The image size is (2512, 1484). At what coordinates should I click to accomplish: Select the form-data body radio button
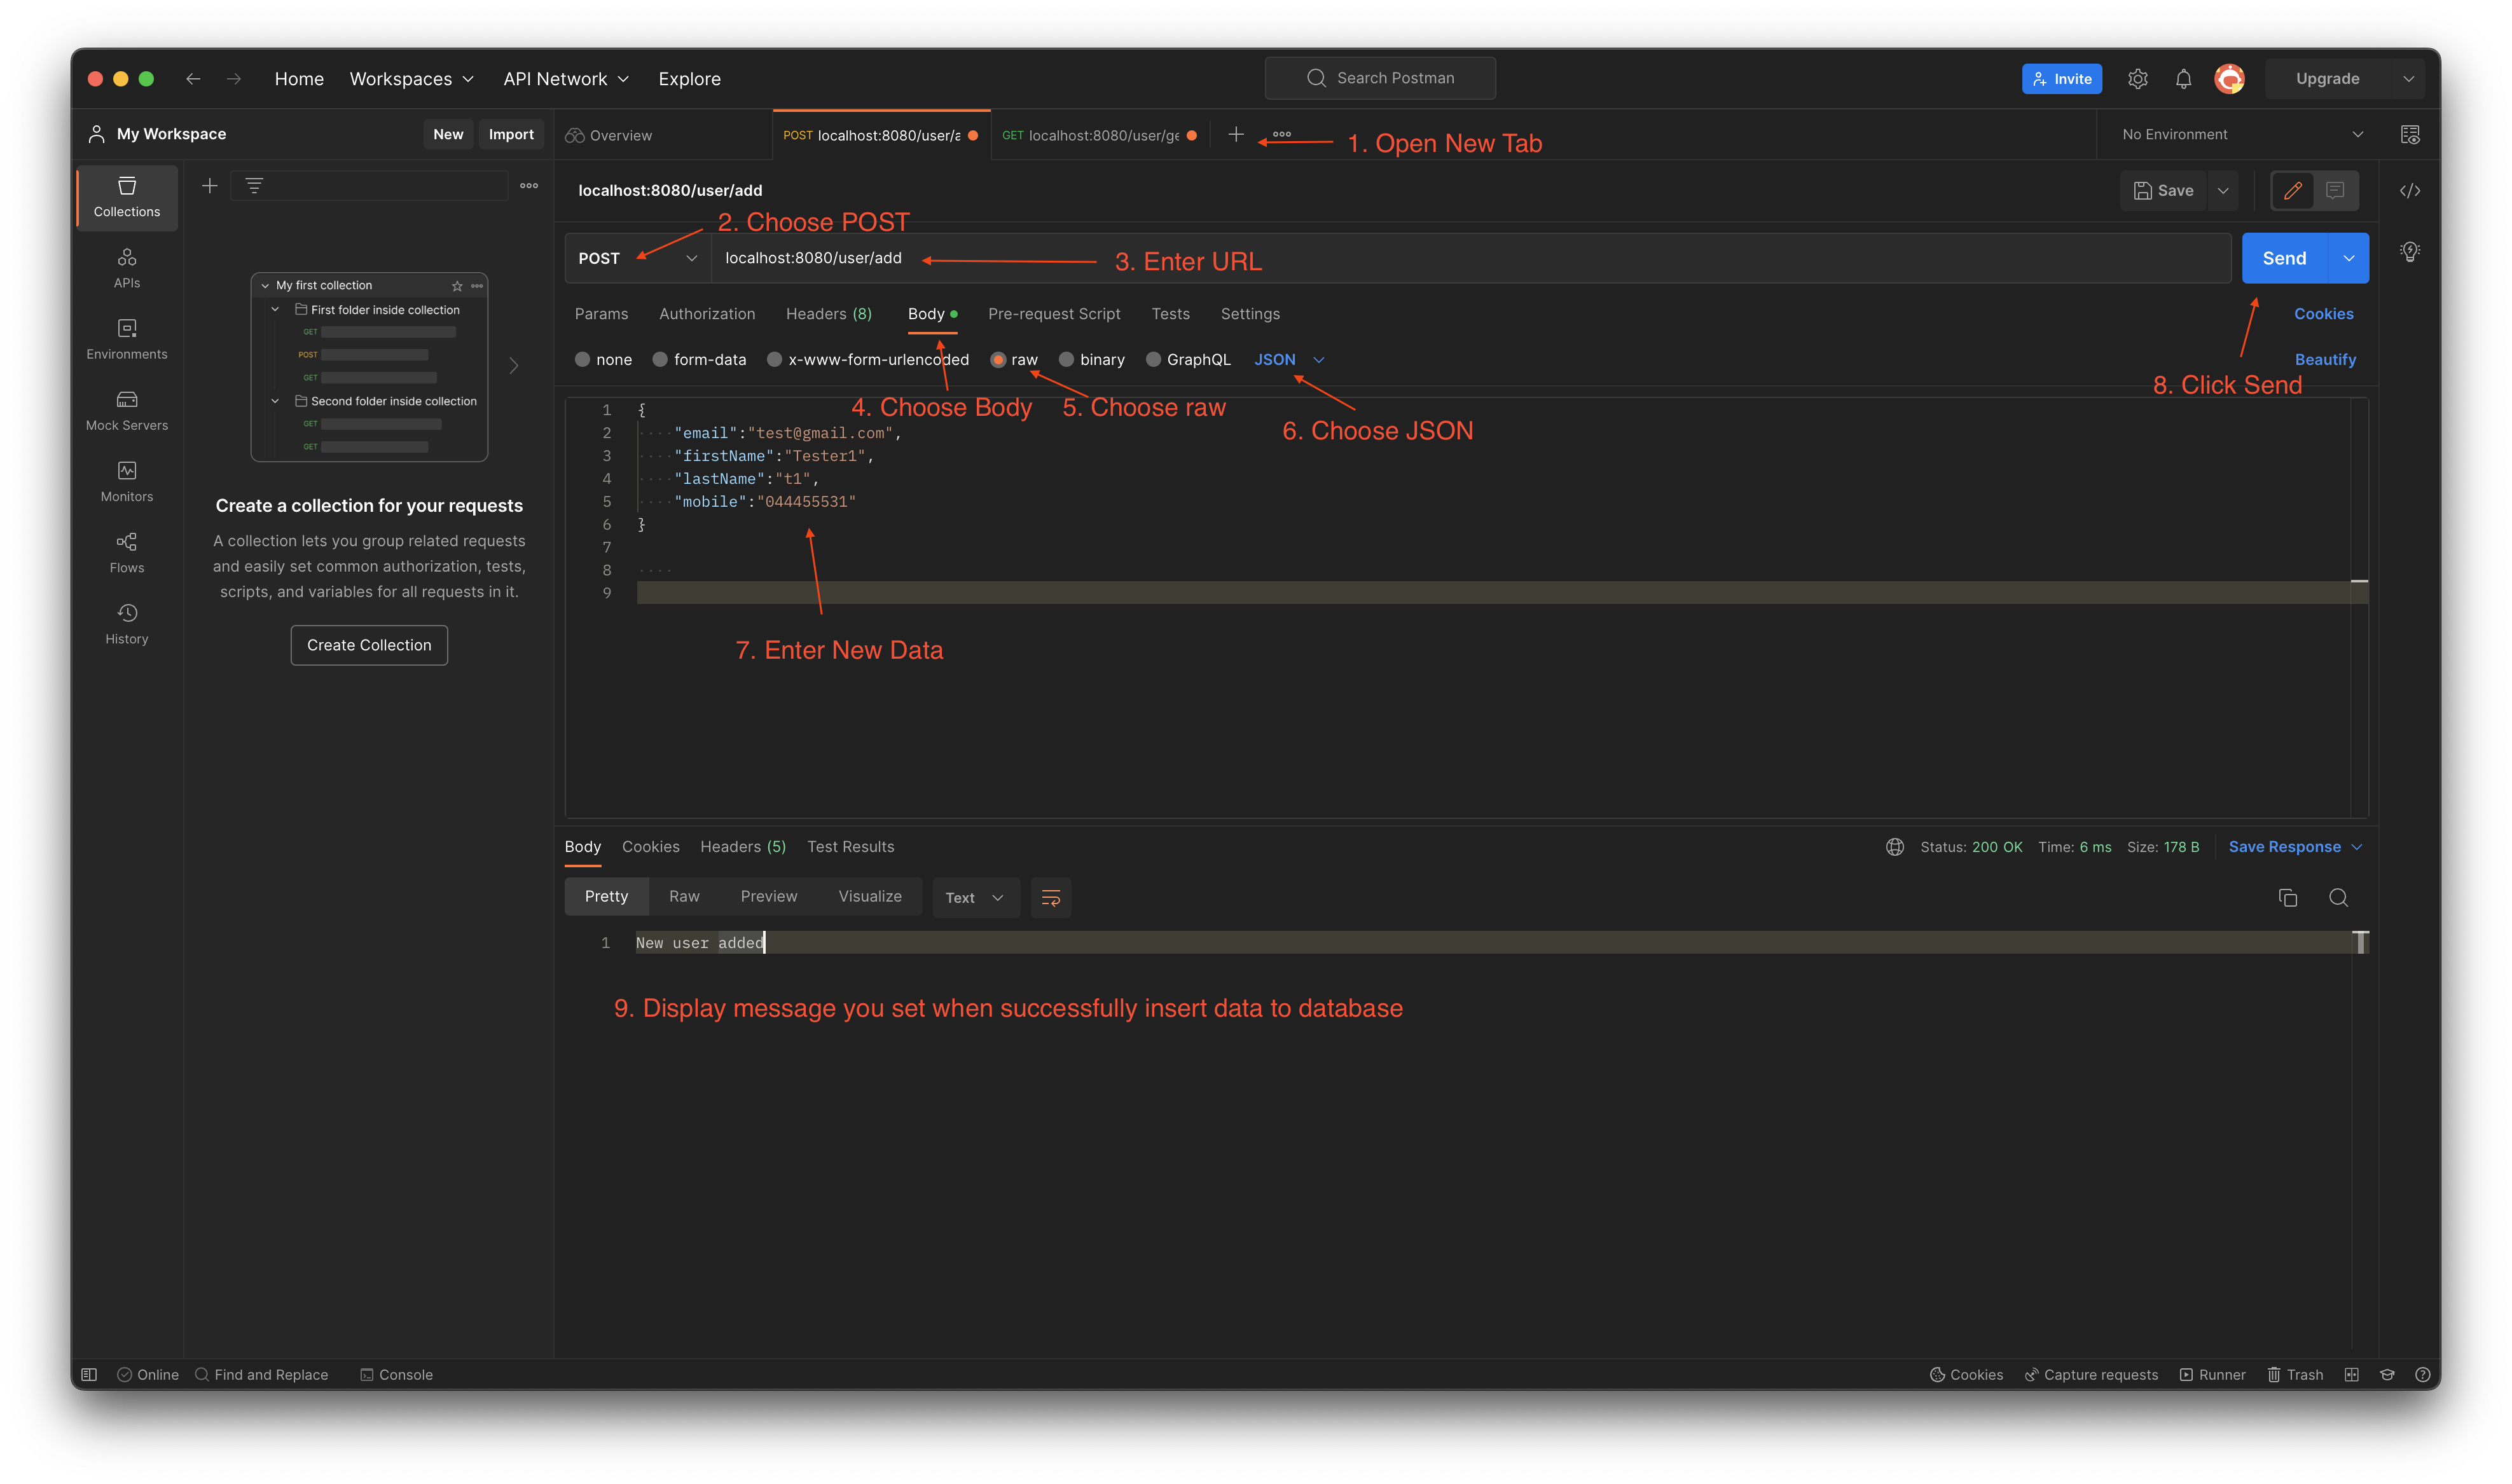click(660, 360)
